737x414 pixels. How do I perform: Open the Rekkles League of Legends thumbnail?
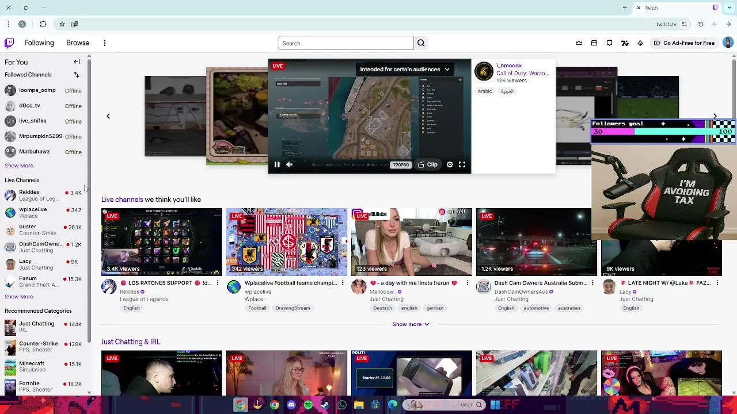(x=162, y=242)
